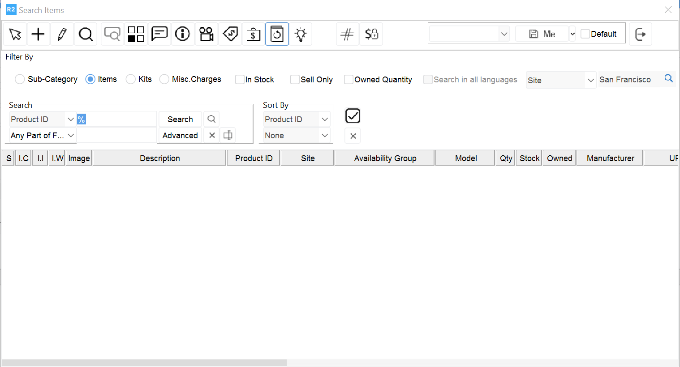Click the Stock column header
Image resolution: width=680 pixels, height=367 pixels.
click(x=529, y=158)
